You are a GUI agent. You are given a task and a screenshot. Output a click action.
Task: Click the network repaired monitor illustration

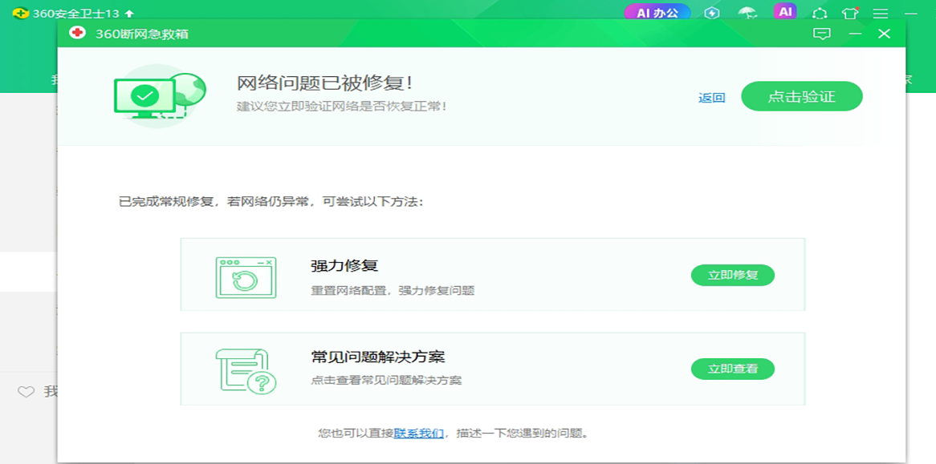(160, 96)
